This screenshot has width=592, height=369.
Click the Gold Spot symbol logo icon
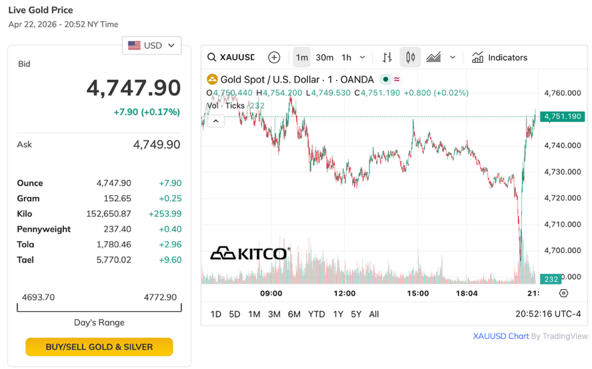pyautogui.click(x=212, y=79)
